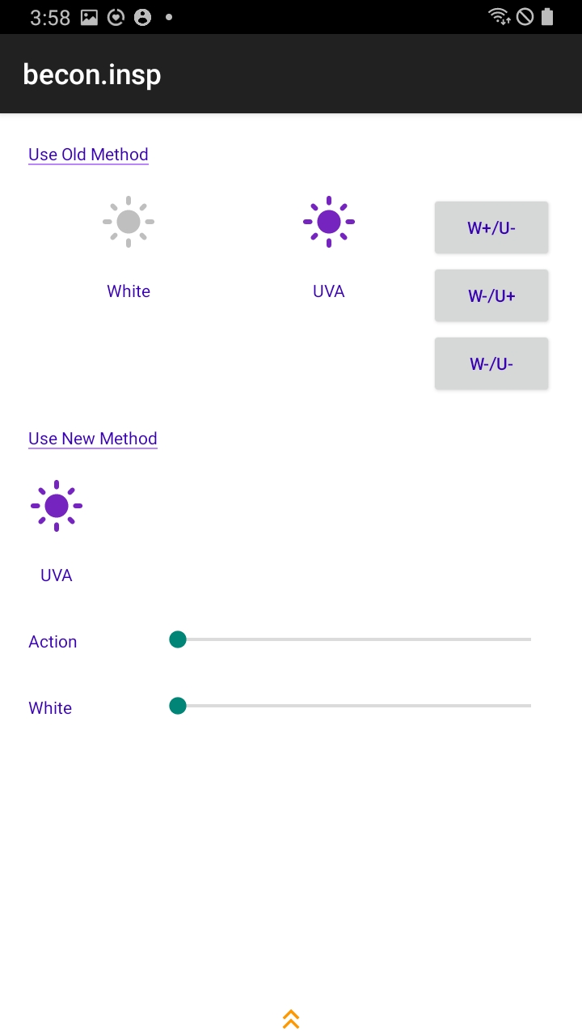
Task: Tap the UVA sun icon under New Method
Action: (57, 506)
